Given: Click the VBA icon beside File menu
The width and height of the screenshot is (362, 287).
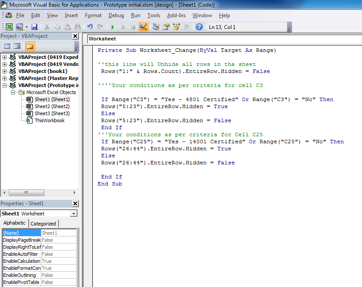Looking at the screenshot, I should (x=9, y=15).
